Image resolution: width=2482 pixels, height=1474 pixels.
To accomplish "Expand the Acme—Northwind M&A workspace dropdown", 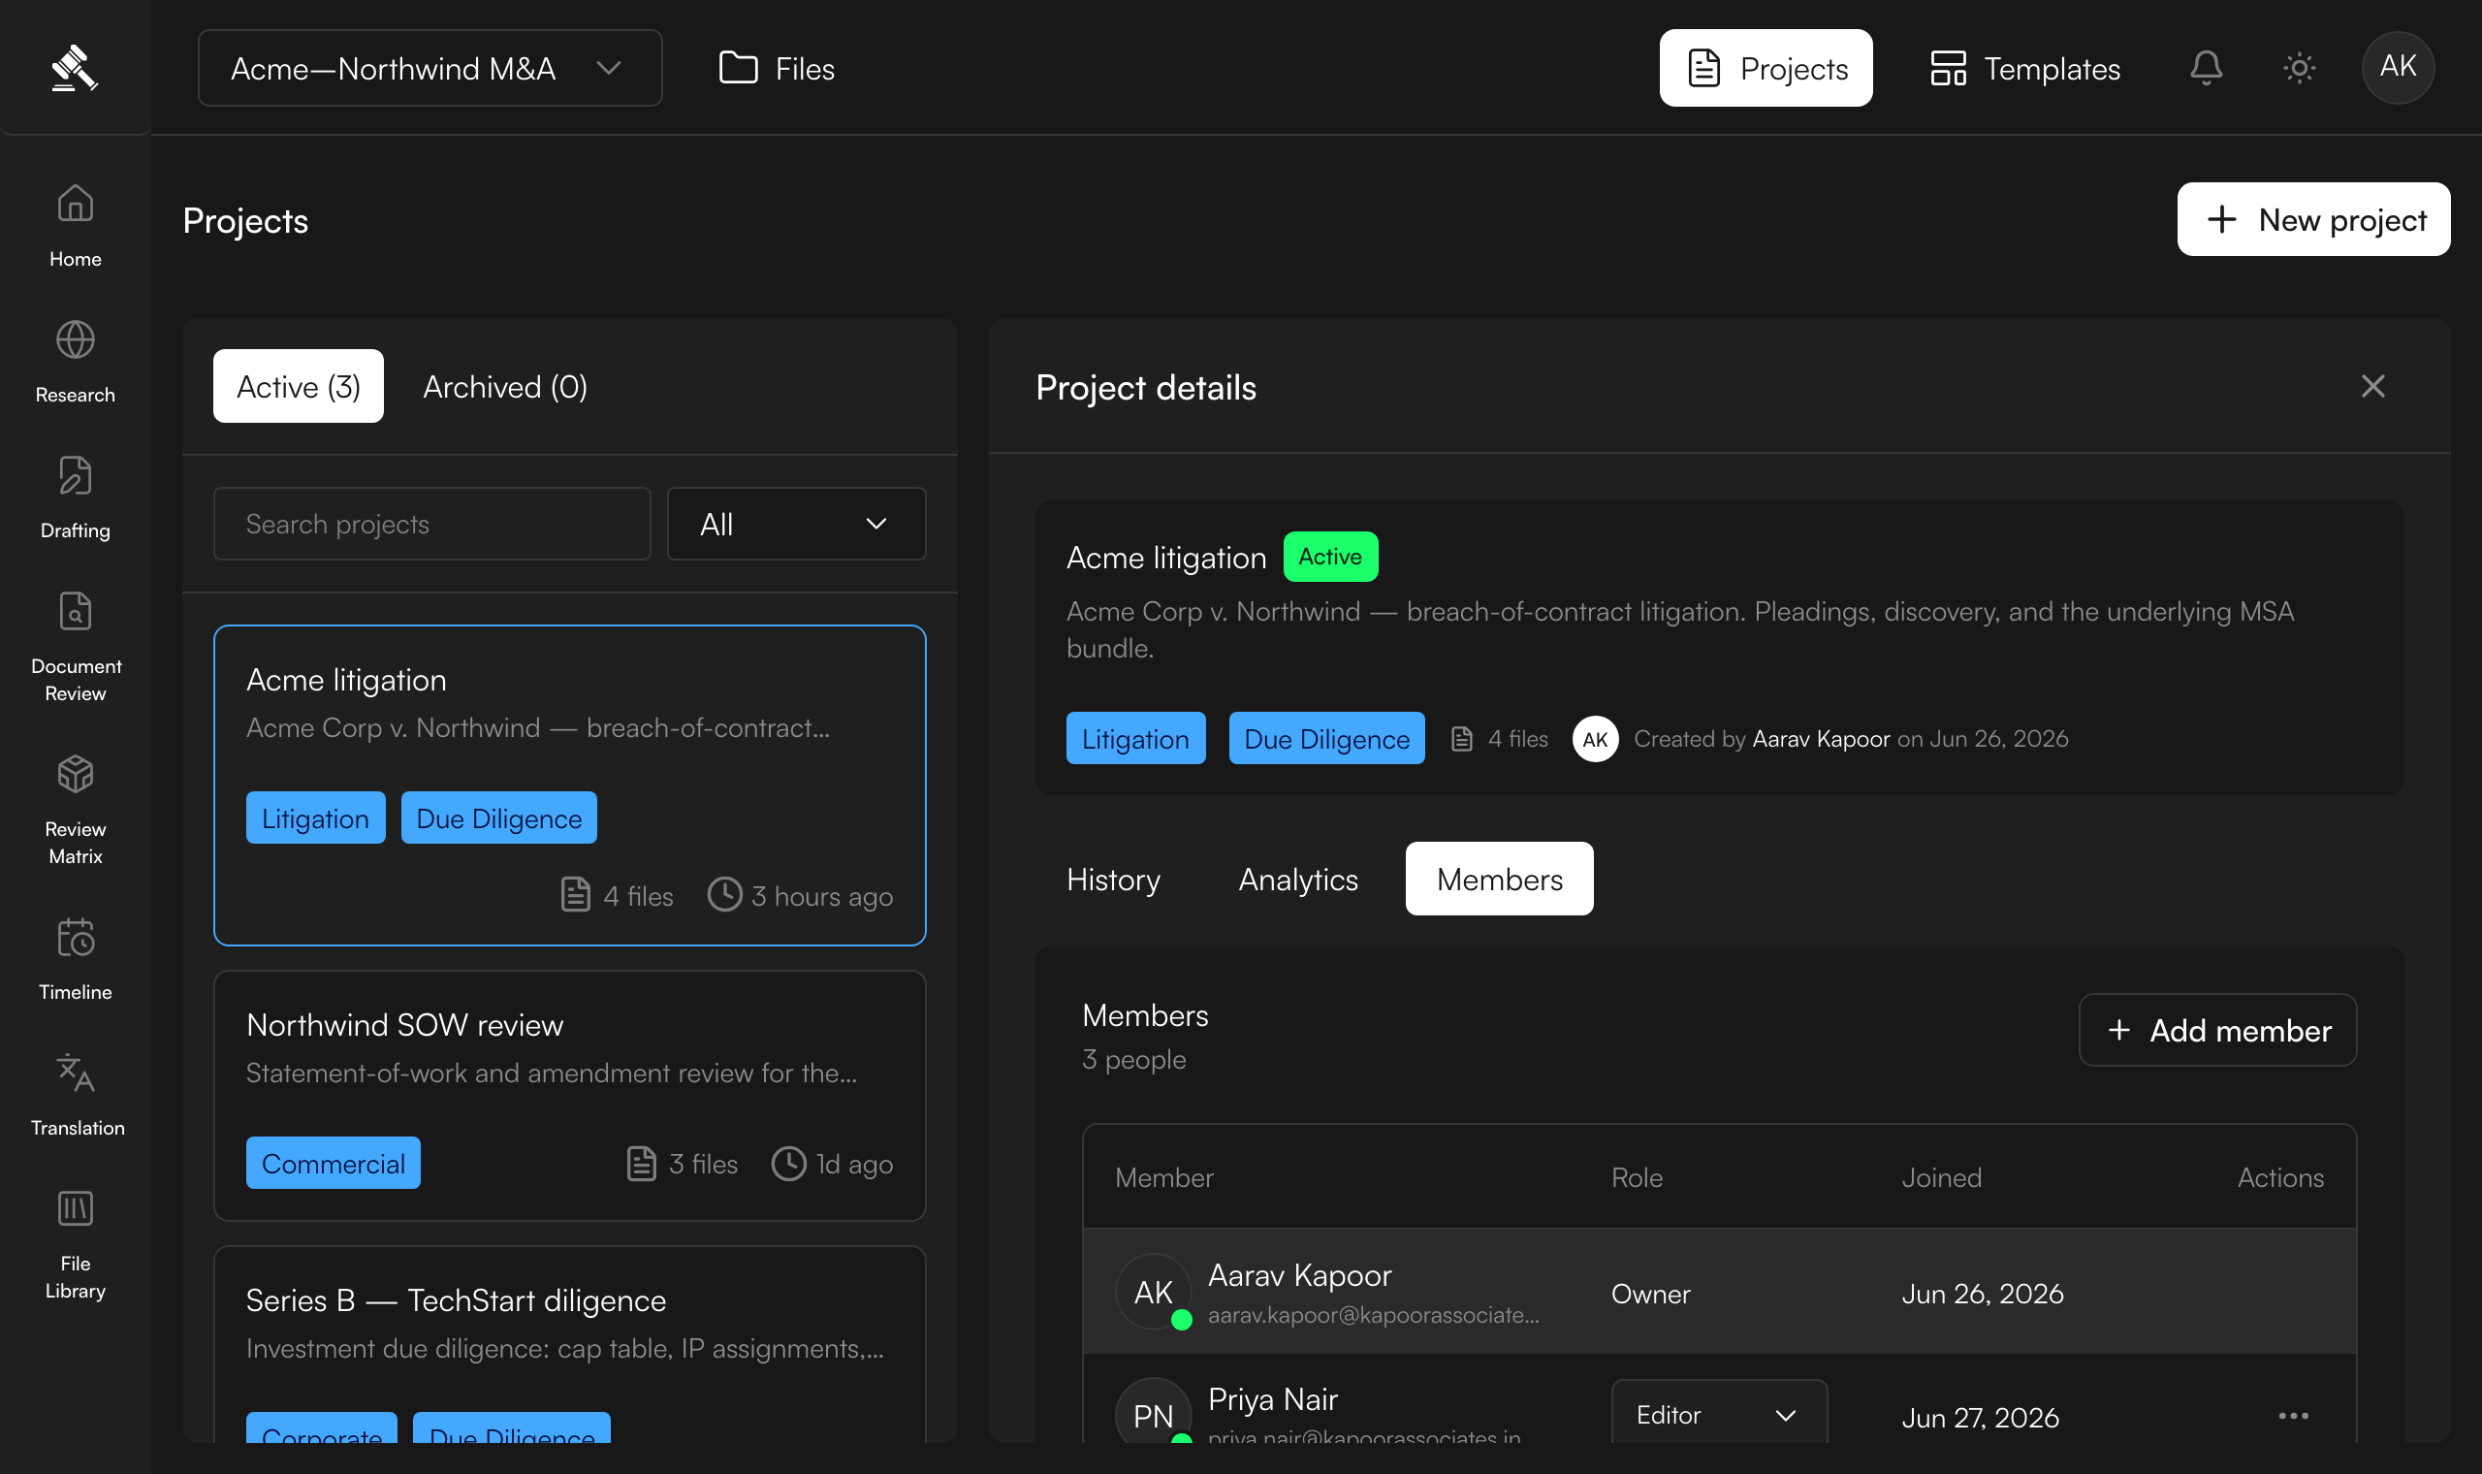I will click(x=430, y=68).
